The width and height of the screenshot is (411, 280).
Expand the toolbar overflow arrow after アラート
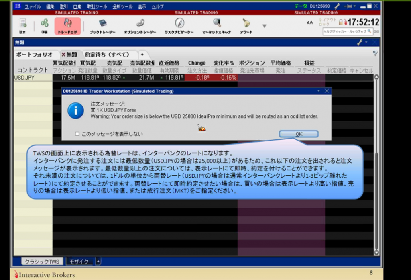coord(264,26)
